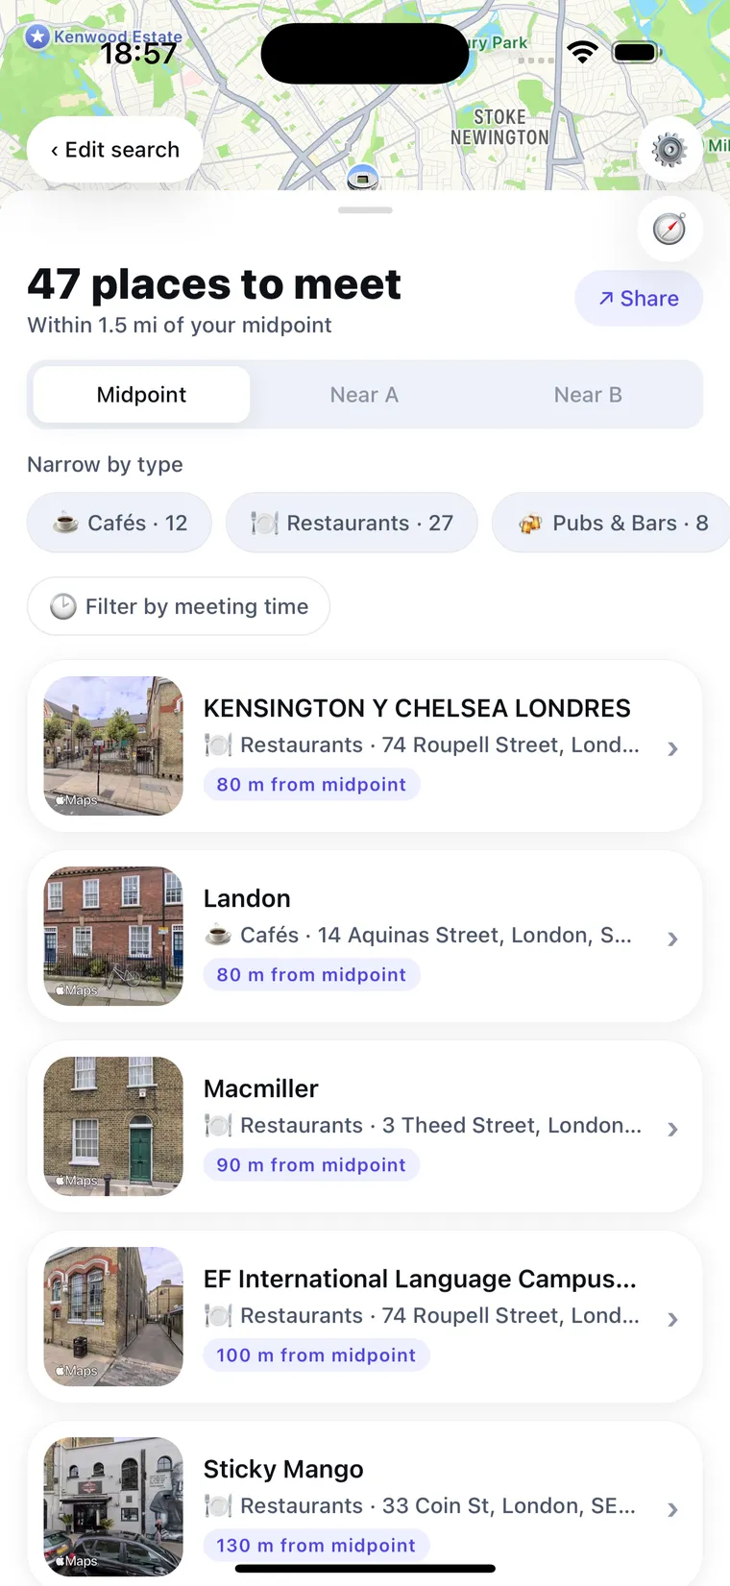
Task: Tap the beer mugs icon in Pubs & Bars chip
Action: point(530,524)
